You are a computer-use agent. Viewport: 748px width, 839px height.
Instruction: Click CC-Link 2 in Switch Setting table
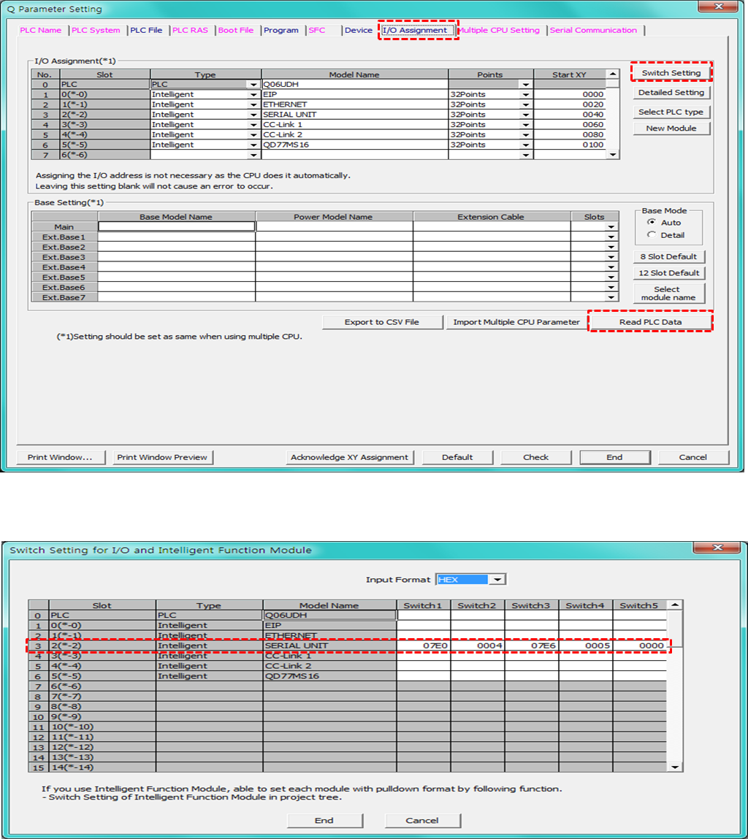coord(329,666)
